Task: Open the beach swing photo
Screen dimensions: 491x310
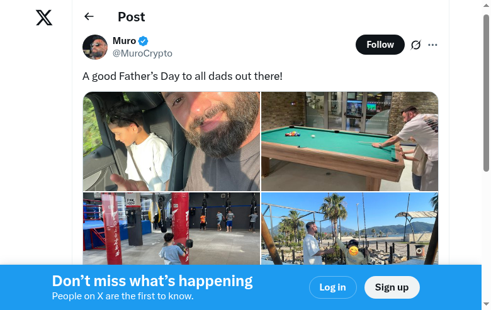Action: [x=349, y=228]
